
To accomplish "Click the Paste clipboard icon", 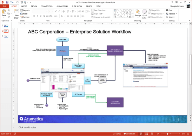I will tap(4, 12).
